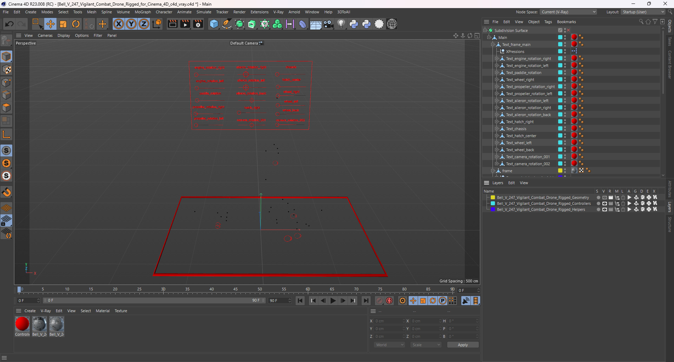Click the globe icon in toolbar

[x=392, y=24]
